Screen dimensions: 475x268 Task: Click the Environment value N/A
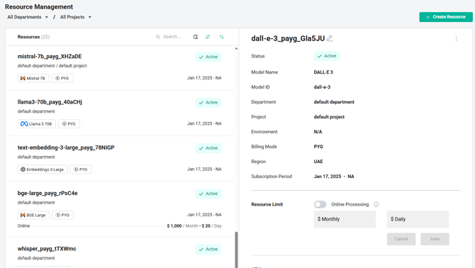pos(318,132)
